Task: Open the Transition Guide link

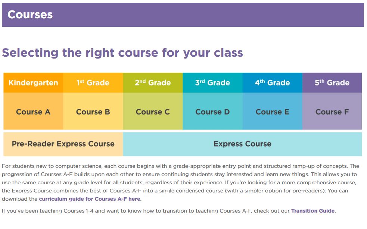Action: 312,211
